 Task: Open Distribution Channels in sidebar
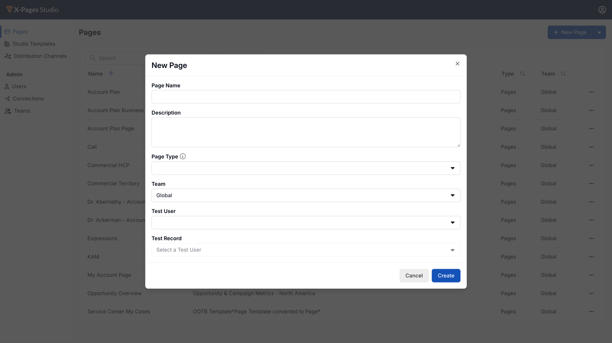point(36,56)
